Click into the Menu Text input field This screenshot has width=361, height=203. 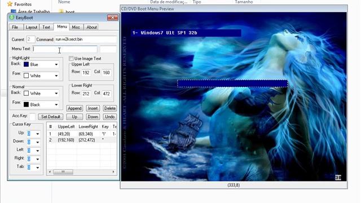pos(65,49)
